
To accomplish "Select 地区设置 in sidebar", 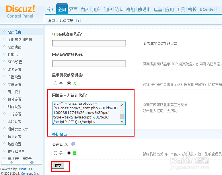I will pyautogui.click(x=14, y=144).
